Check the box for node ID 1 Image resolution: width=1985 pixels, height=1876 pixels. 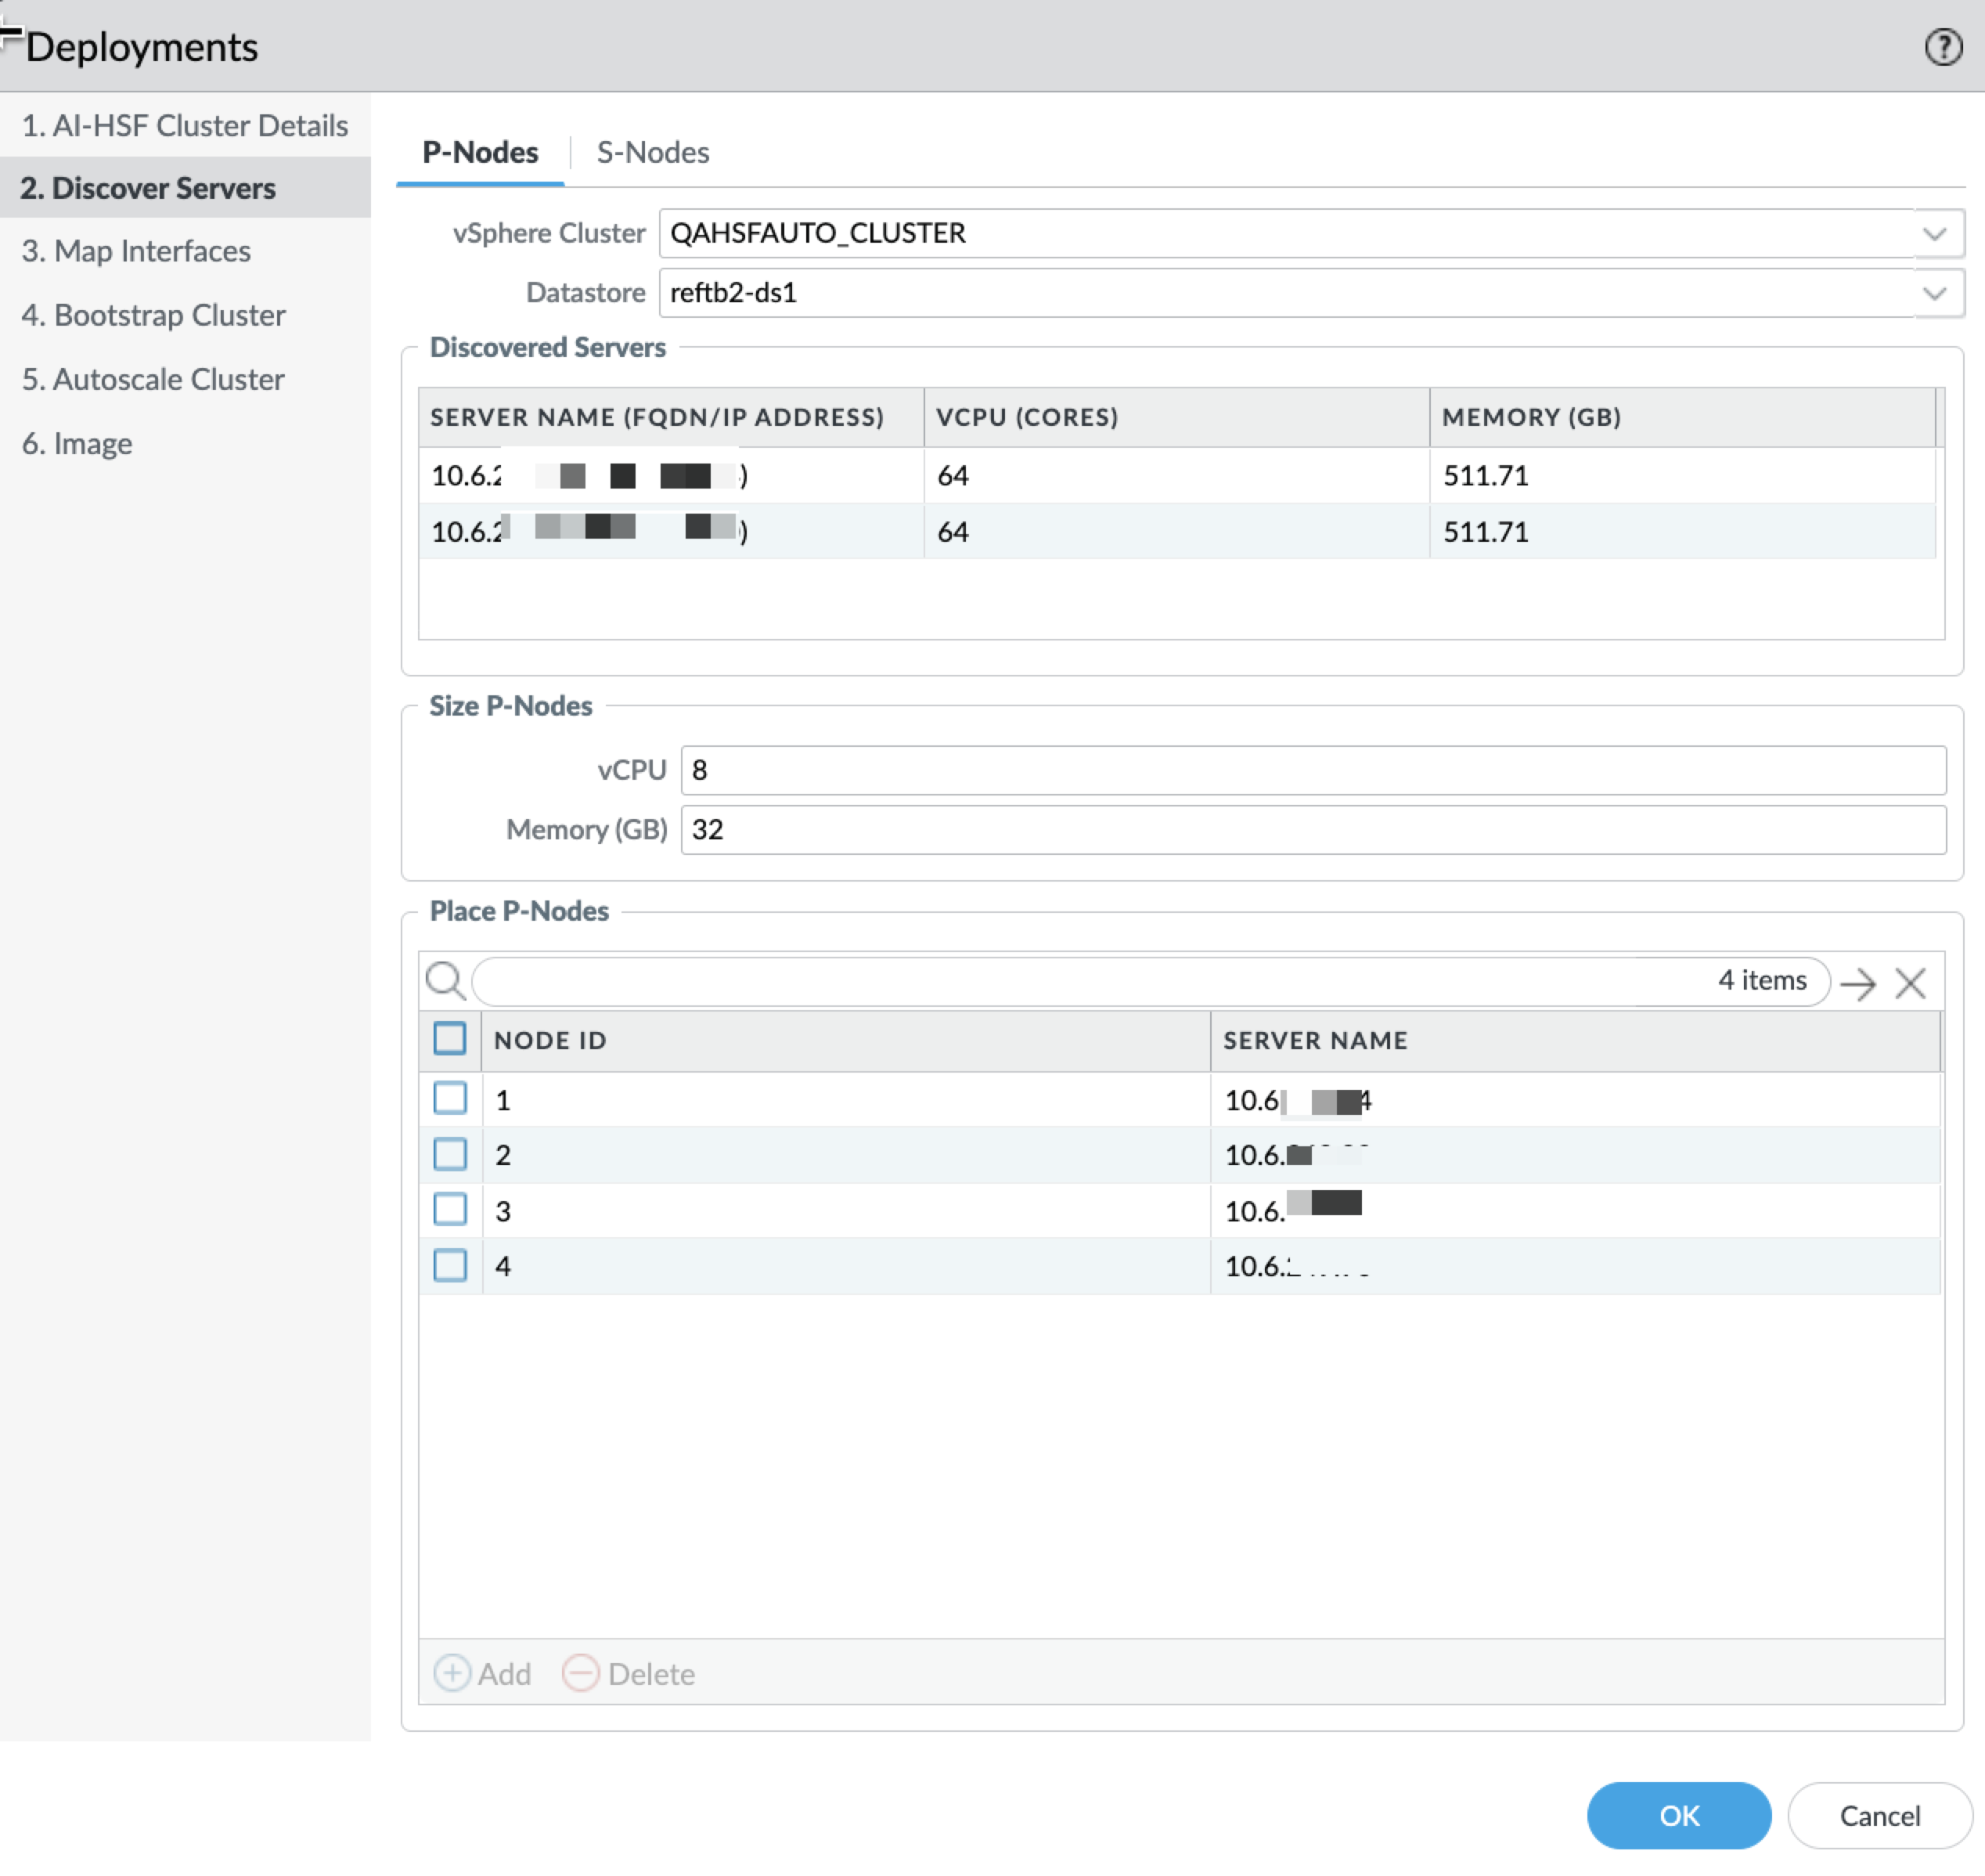pos(450,1098)
